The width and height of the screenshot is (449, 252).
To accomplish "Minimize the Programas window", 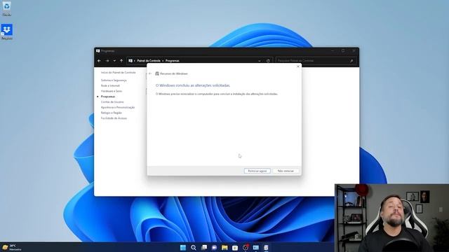I will [x=333, y=51].
